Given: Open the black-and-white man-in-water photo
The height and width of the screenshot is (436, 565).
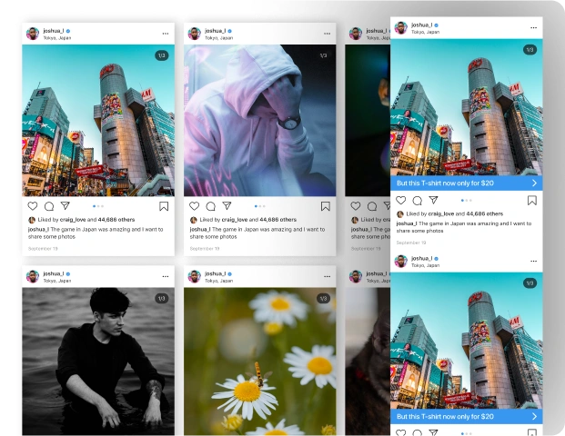Looking at the screenshot, I should click(x=98, y=362).
